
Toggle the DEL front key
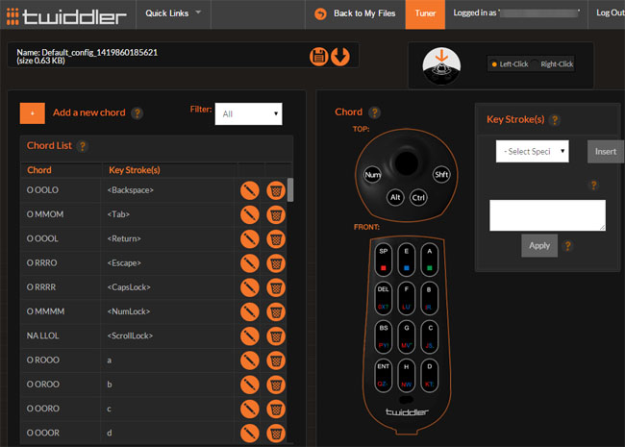(384, 298)
